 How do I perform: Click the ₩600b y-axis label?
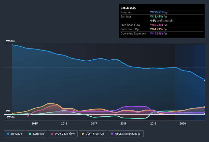[10, 41]
